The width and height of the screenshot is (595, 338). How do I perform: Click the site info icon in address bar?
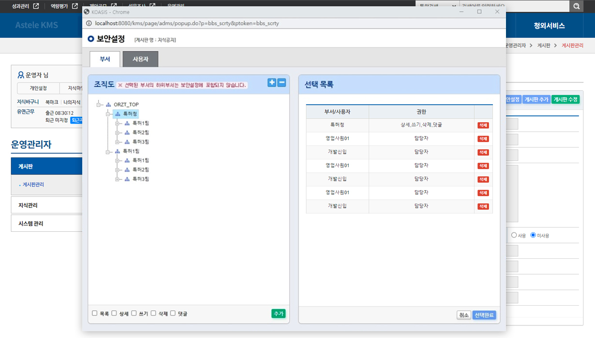[89, 23]
